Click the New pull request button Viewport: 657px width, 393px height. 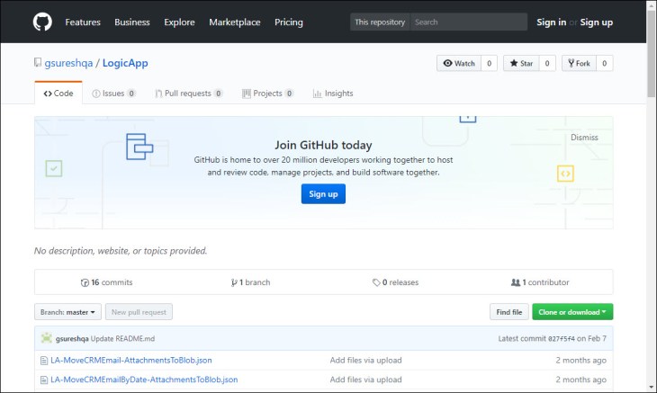139,312
